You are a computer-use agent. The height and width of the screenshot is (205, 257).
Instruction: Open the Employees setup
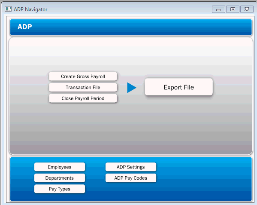tap(60, 167)
